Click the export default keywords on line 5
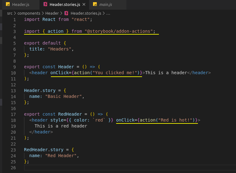 42,43
